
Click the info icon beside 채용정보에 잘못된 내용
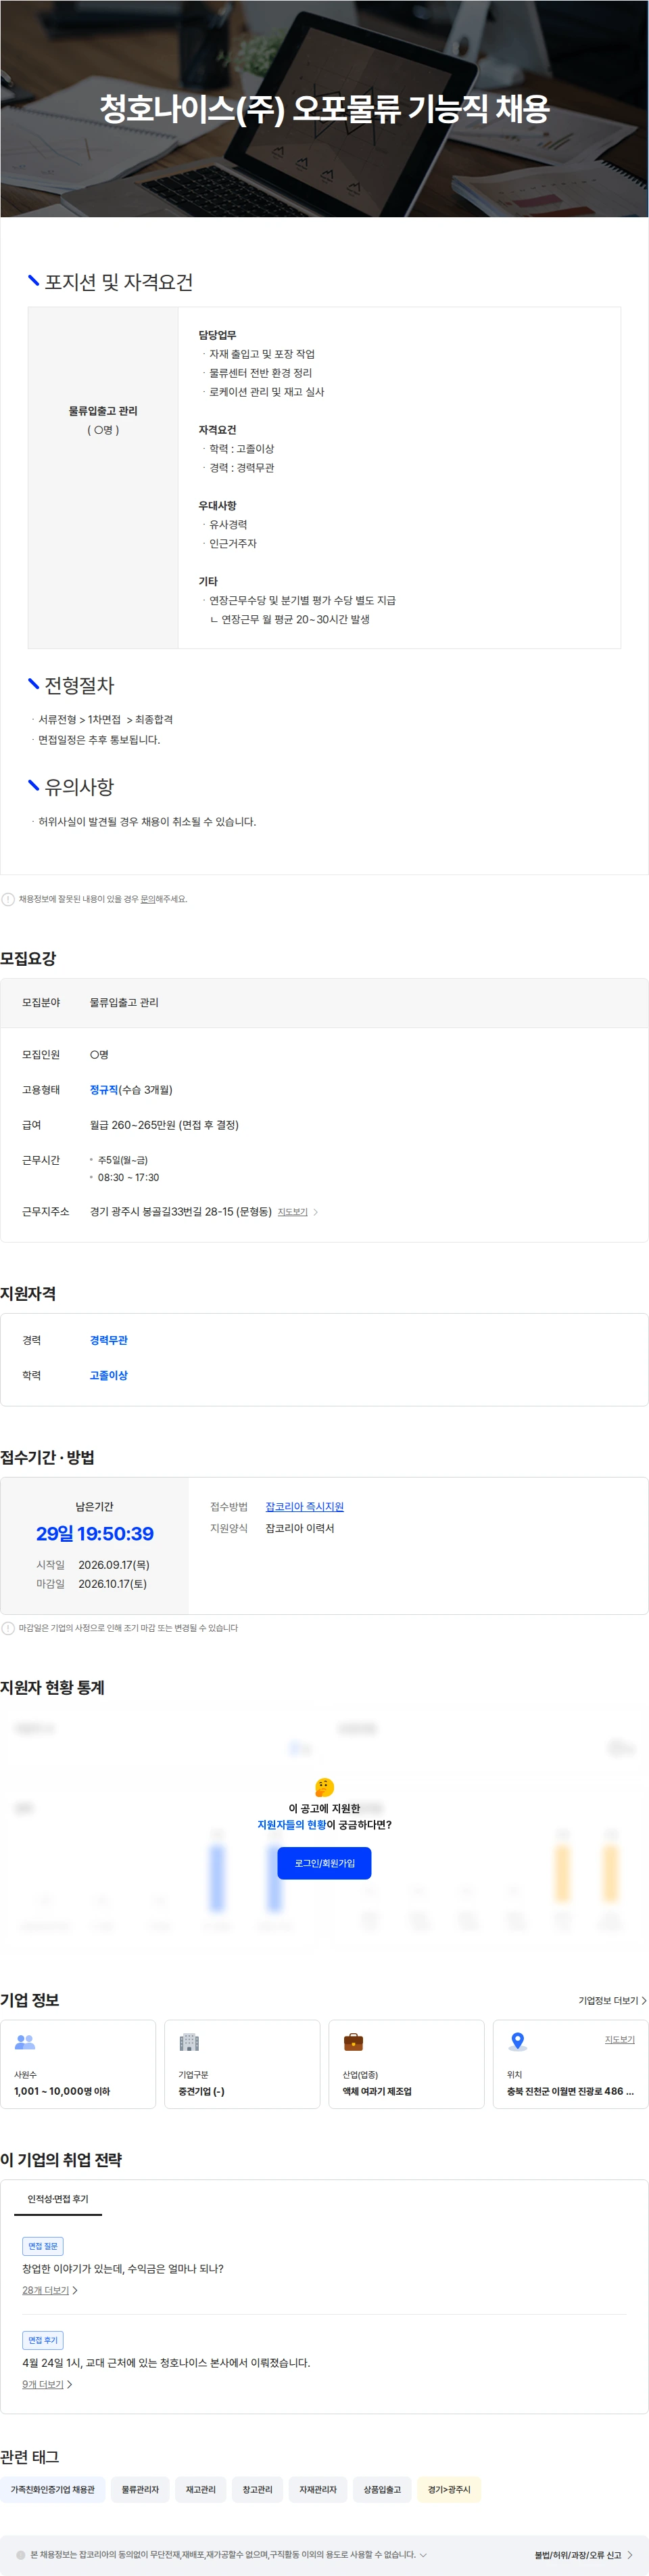click(x=8, y=899)
